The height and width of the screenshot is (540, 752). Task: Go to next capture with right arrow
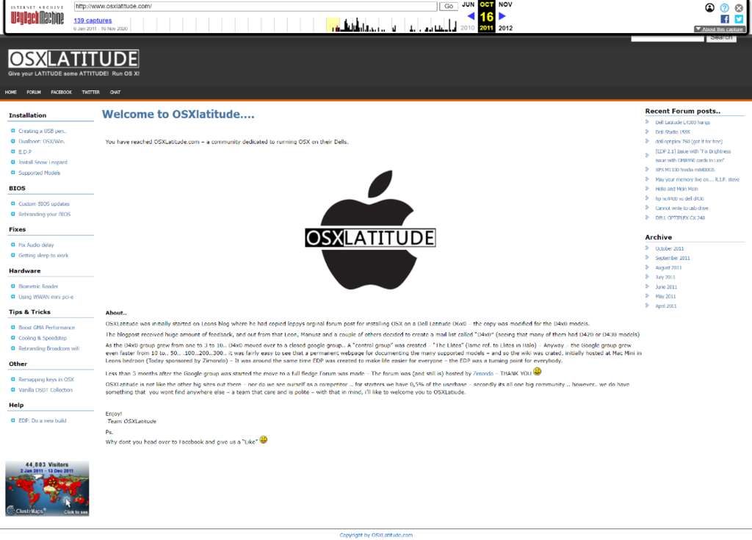(x=502, y=16)
